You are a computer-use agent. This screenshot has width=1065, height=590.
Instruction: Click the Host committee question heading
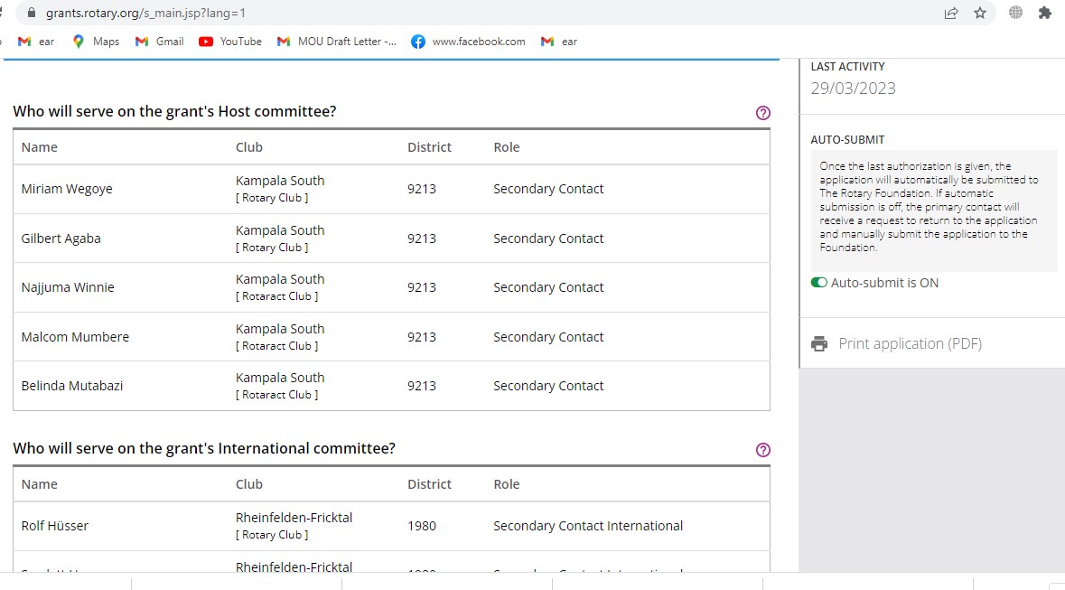(x=174, y=111)
